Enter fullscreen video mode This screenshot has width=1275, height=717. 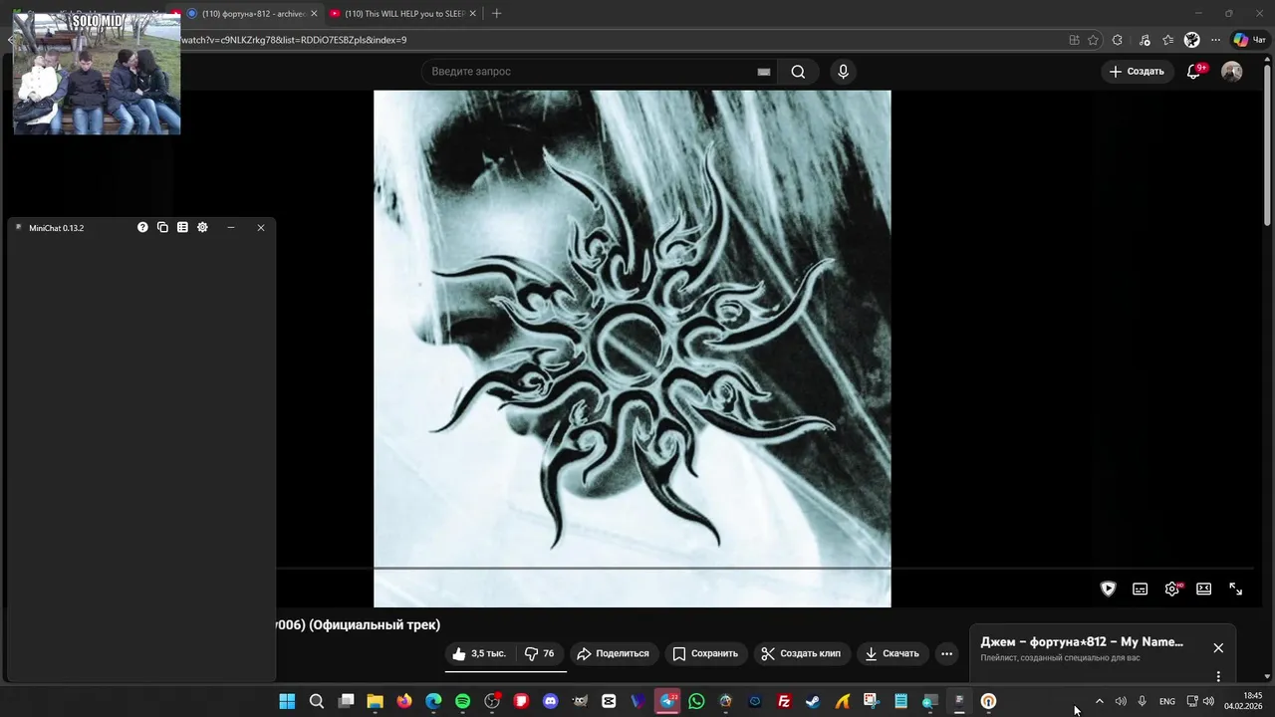1236,589
